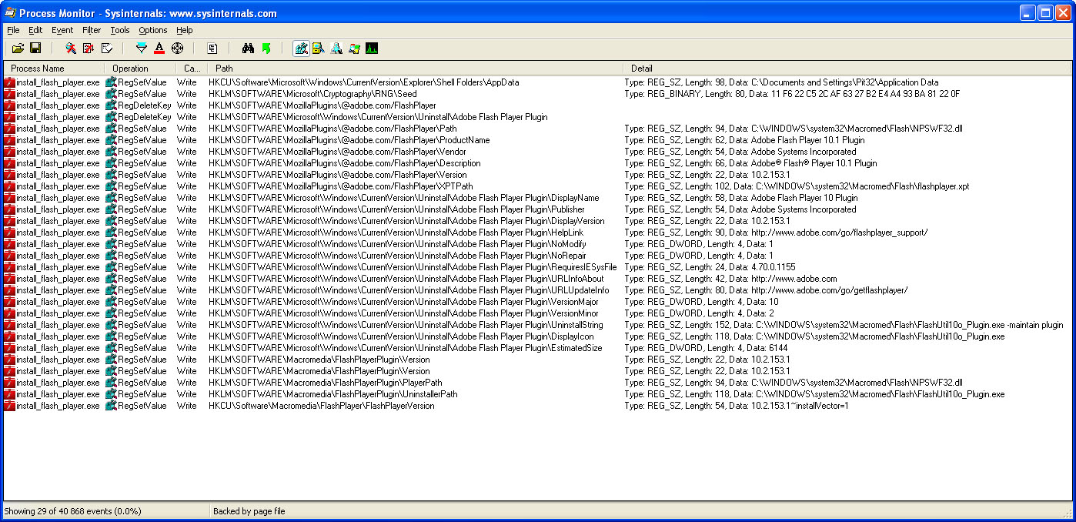Open the Highlight tool with red underlined A
The image size is (1076, 522).
point(159,49)
